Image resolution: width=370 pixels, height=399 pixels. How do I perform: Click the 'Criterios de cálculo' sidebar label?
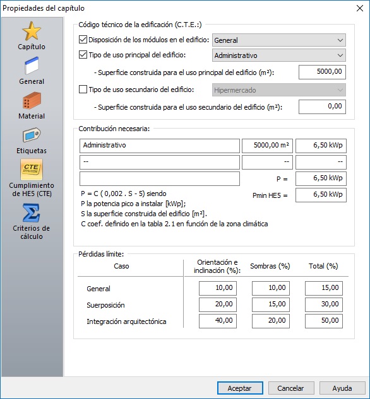click(32, 233)
